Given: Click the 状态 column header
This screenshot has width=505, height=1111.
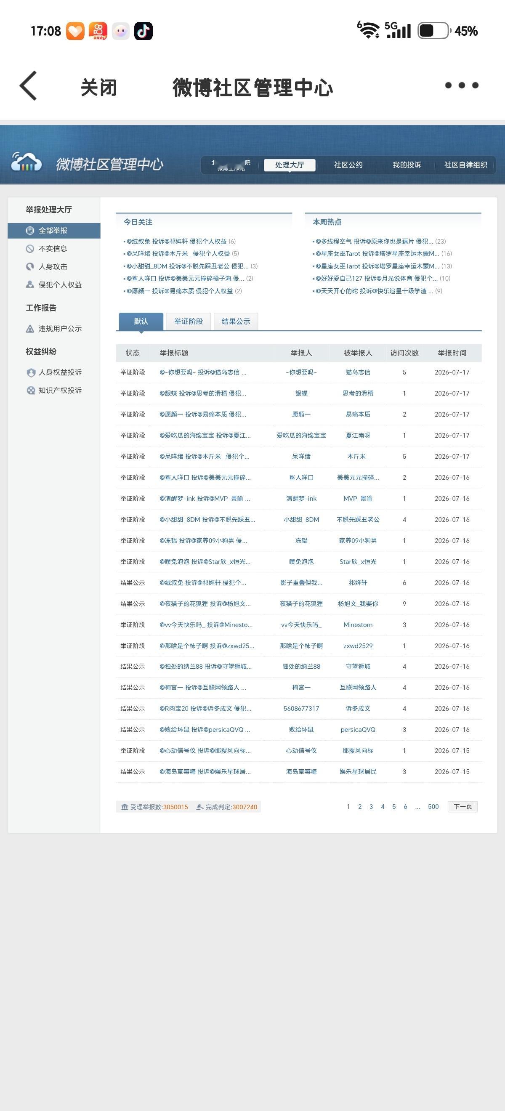Looking at the screenshot, I should 133,353.
